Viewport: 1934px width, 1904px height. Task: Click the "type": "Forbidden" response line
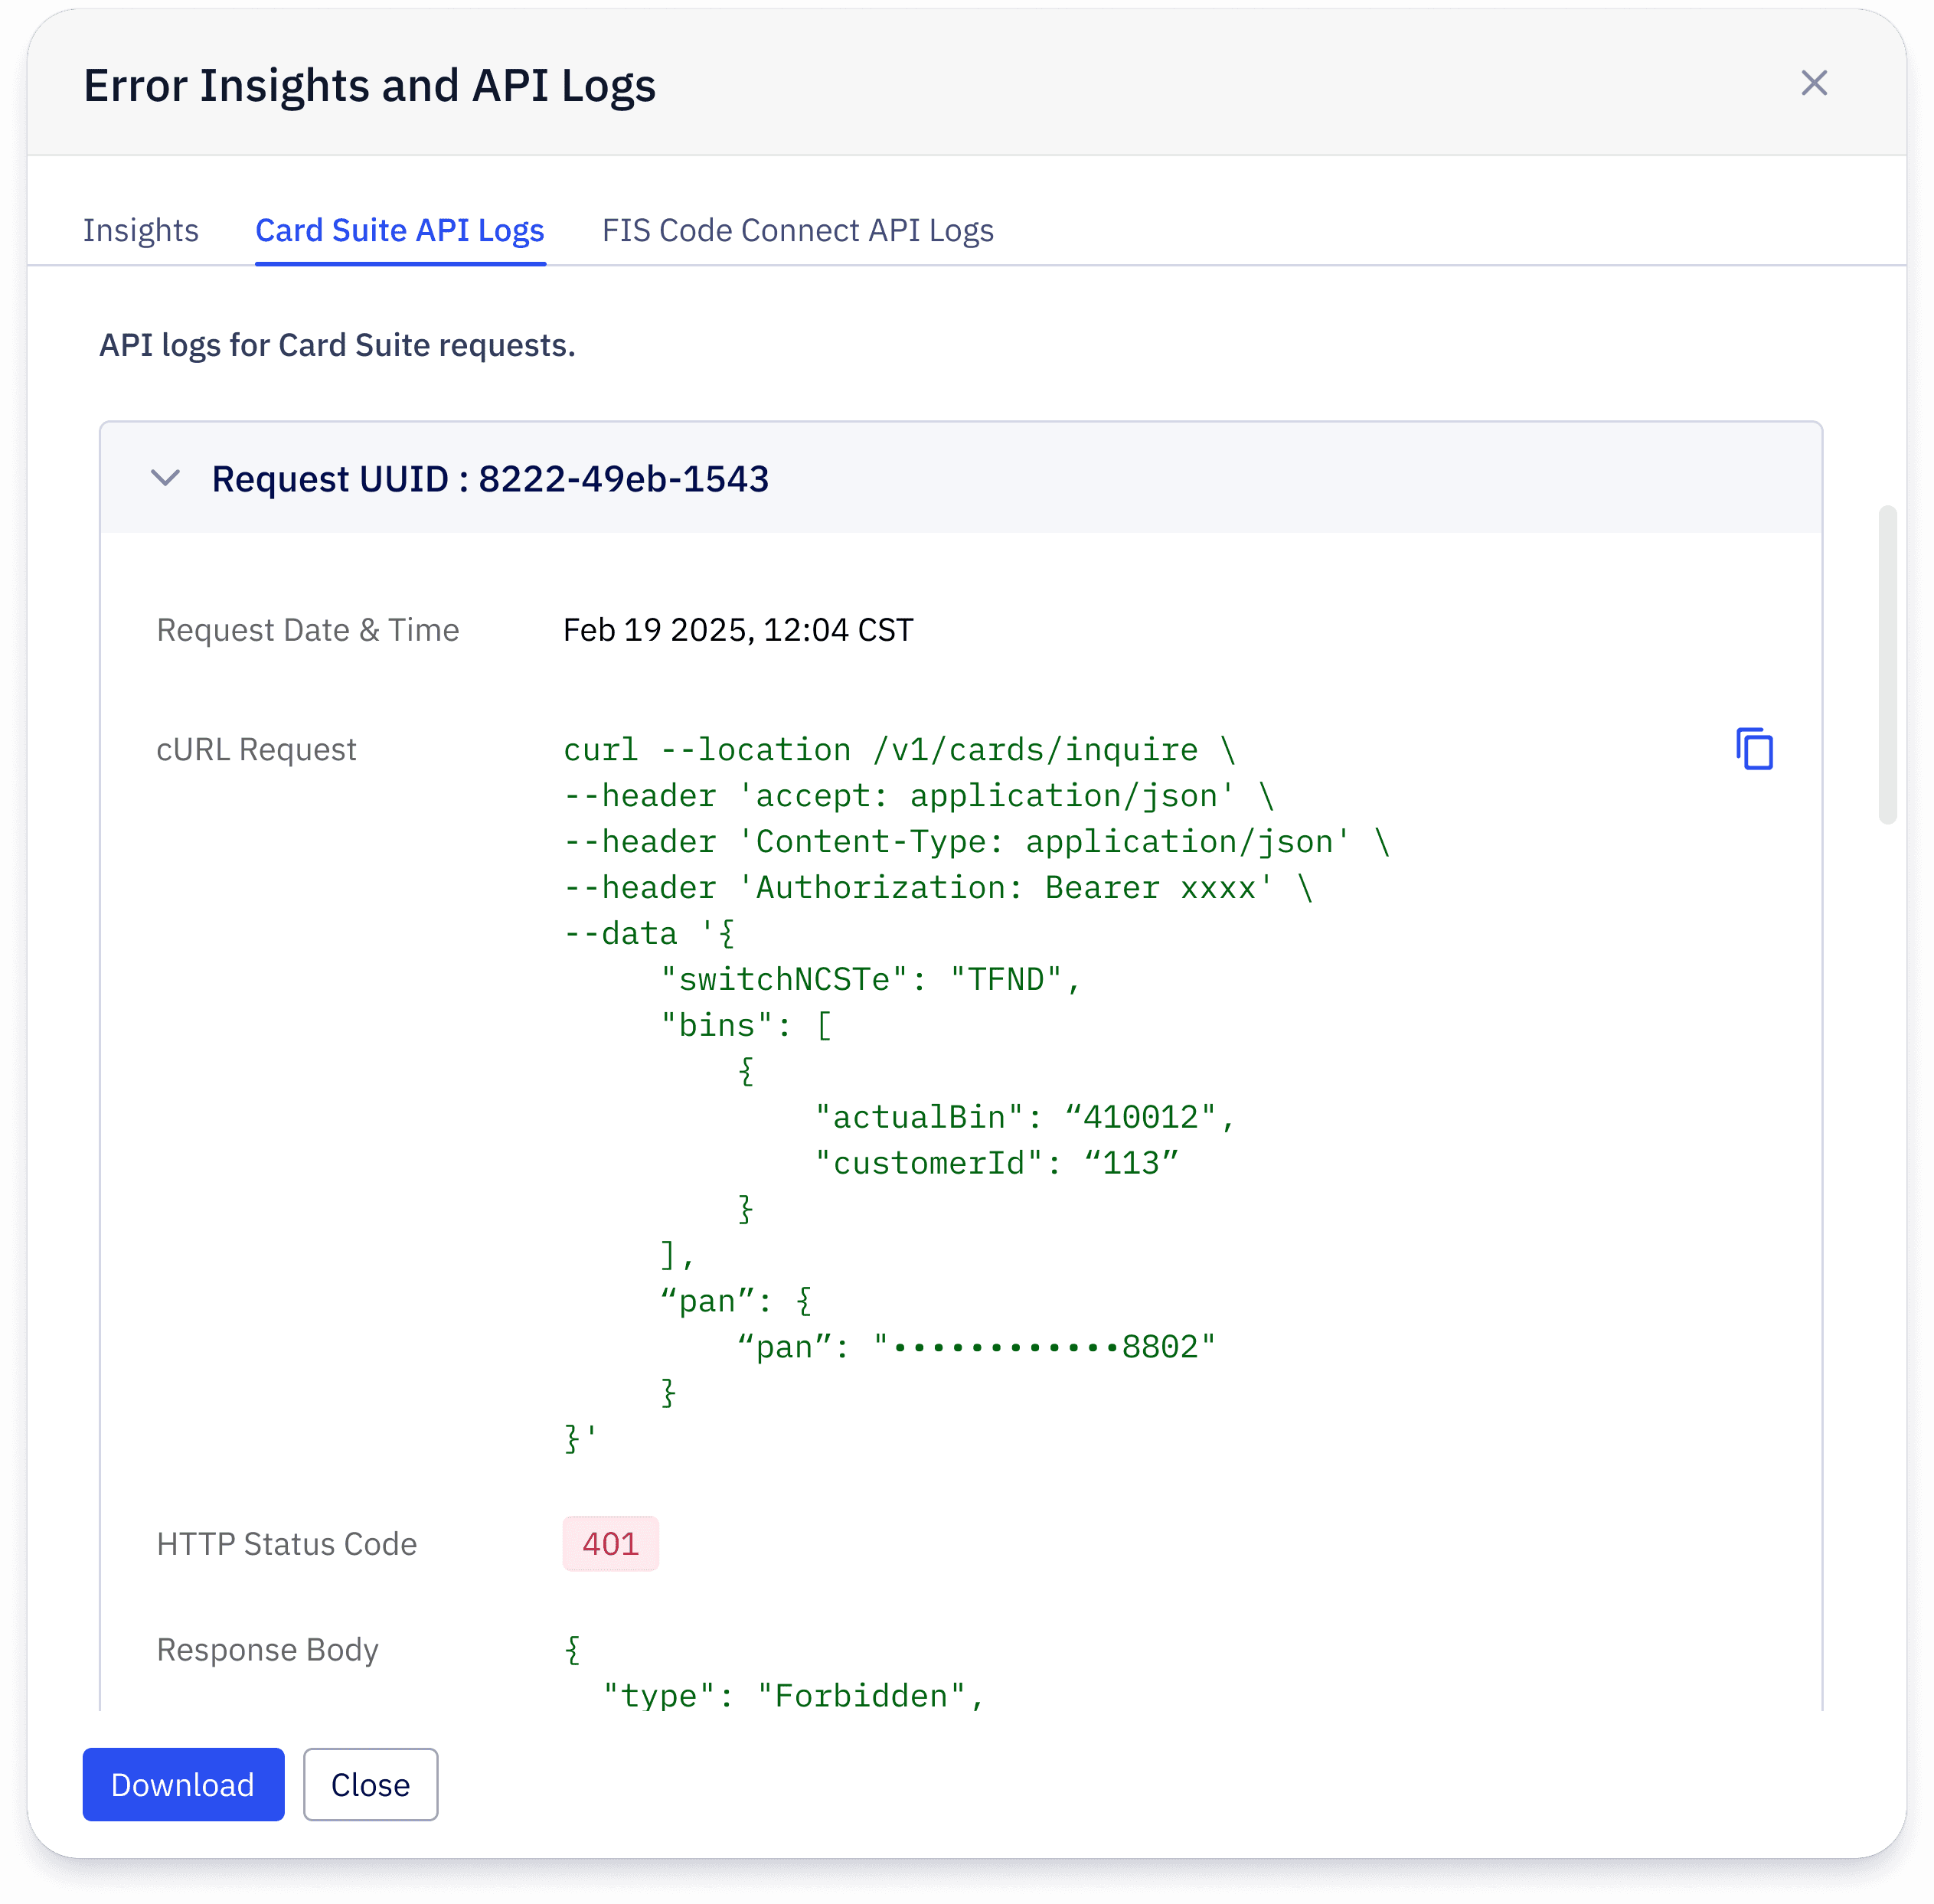[794, 1696]
